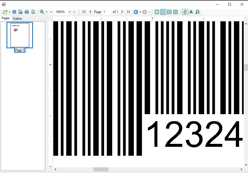Viewport: 248px width, 173px height.
Task: Click the Page 1 thumbnail label
Action: pos(20,50)
